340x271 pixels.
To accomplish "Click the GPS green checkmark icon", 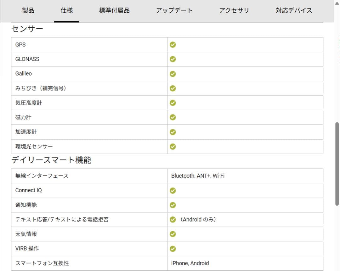I will pyautogui.click(x=173, y=45).
